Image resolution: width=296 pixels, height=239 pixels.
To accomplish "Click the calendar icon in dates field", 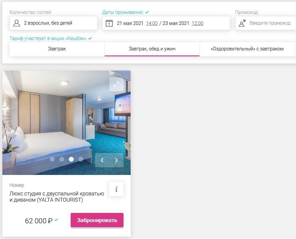I will 109,23.
